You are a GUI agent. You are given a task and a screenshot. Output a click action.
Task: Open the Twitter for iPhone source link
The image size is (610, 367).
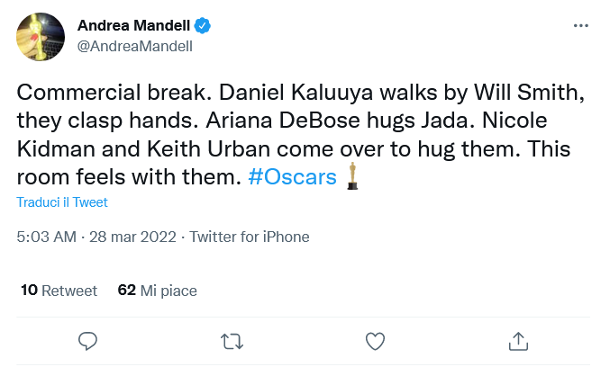coord(250,237)
